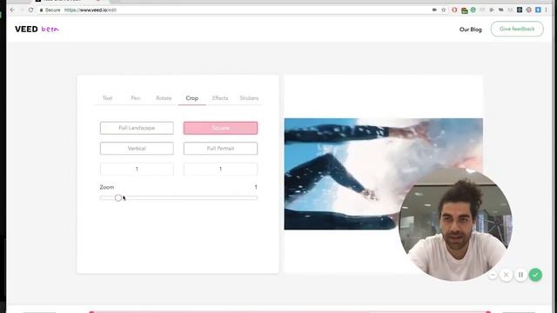Open the Chrome three-dot menu
The width and height of the screenshot is (557, 313).
click(x=547, y=10)
